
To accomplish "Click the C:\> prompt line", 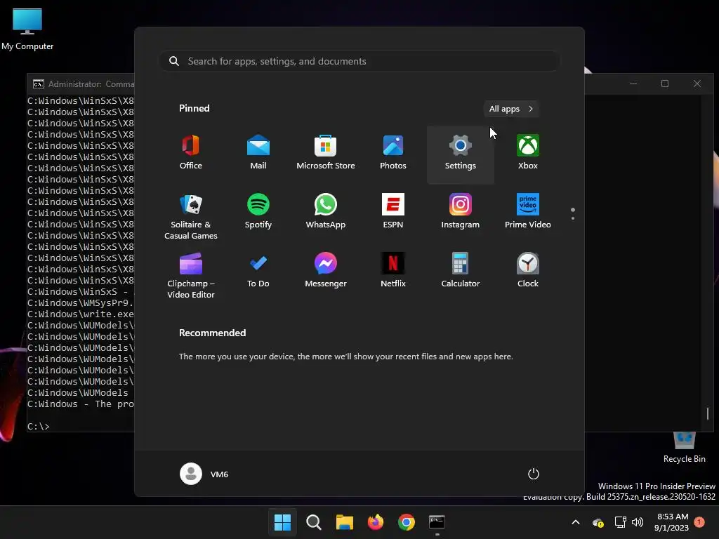I will tap(38, 426).
